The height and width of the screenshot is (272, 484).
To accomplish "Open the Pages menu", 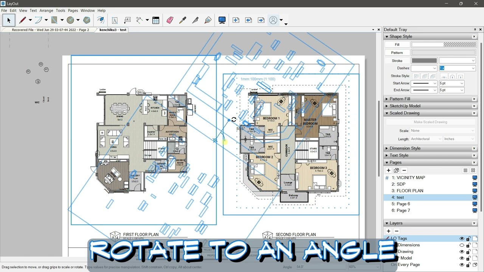I will (x=73, y=11).
